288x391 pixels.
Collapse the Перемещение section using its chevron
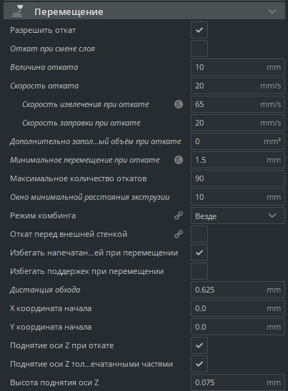[272, 11]
